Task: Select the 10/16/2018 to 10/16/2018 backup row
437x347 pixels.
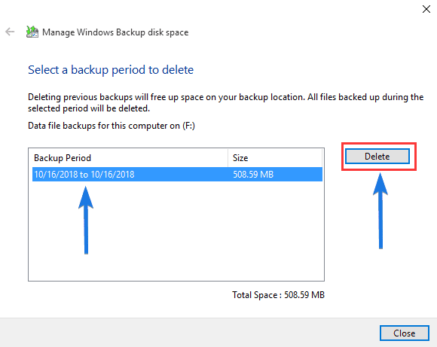Action: 177,175
